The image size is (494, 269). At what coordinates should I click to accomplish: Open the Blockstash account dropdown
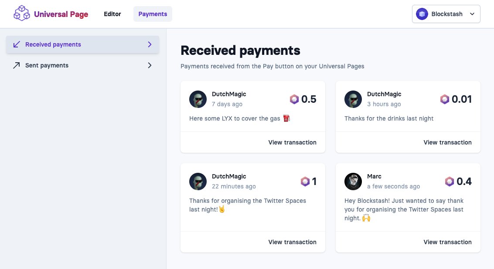(446, 14)
